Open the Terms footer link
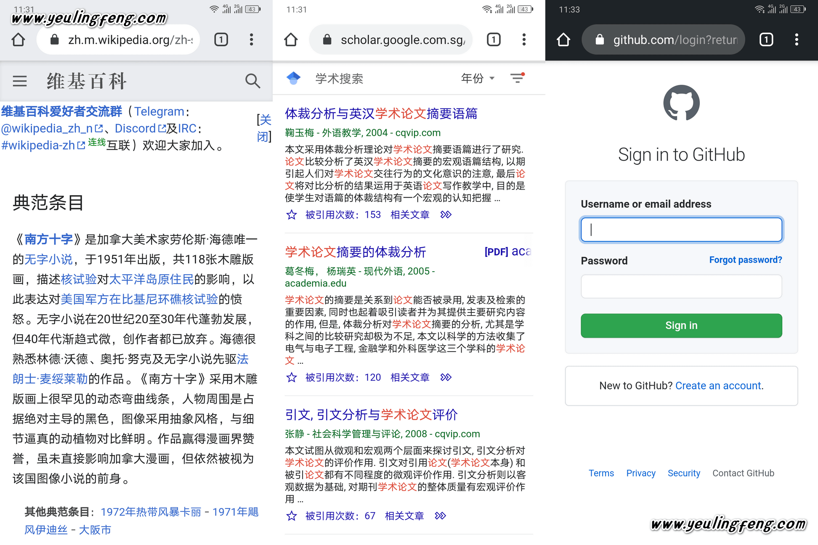Screen dimensions: 818x545 pos(601,473)
